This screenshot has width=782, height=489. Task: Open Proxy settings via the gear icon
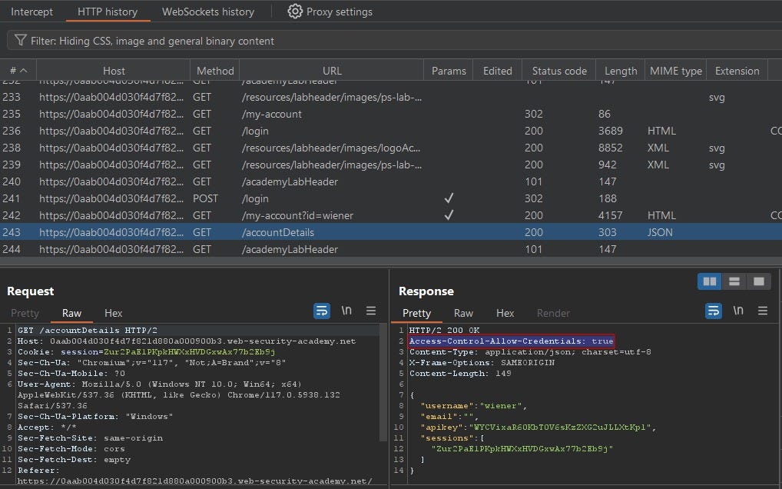tap(295, 12)
